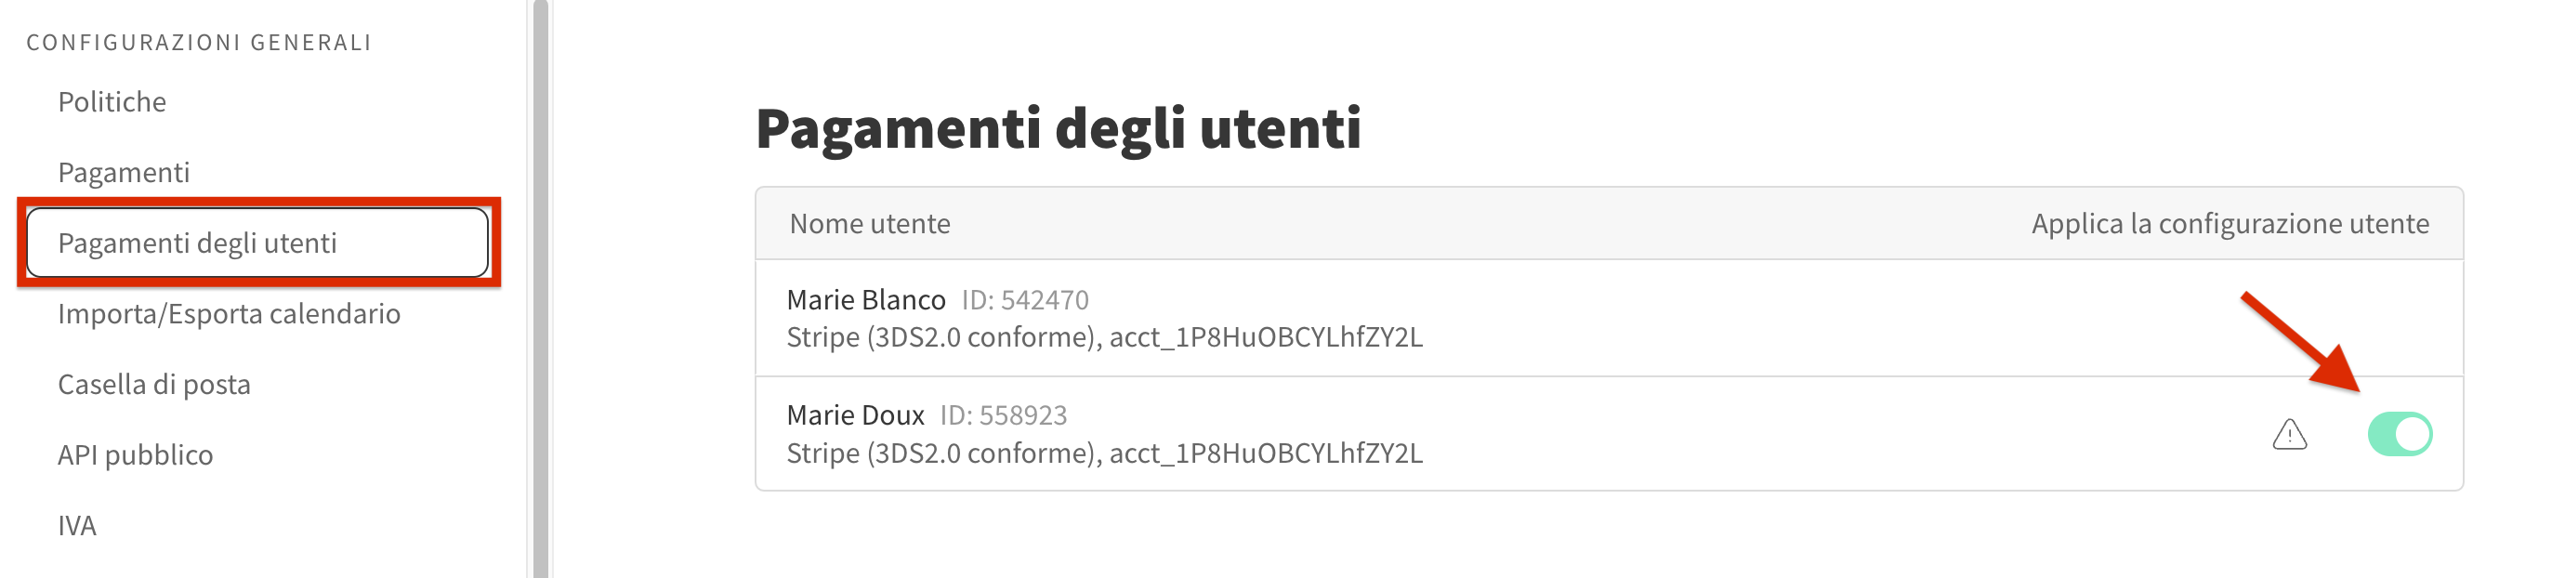Open the API pubblico settings

pos(136,454)
